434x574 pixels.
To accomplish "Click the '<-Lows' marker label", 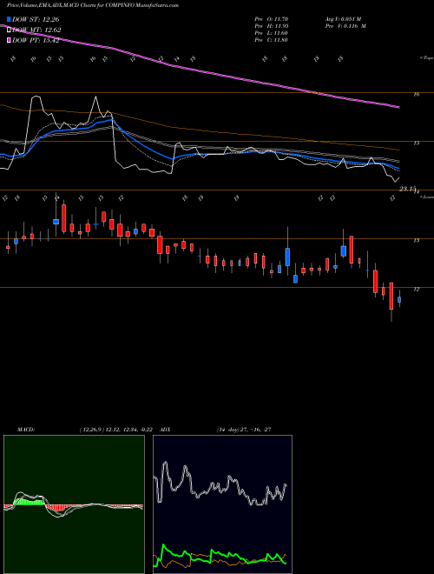I will 427,197.
